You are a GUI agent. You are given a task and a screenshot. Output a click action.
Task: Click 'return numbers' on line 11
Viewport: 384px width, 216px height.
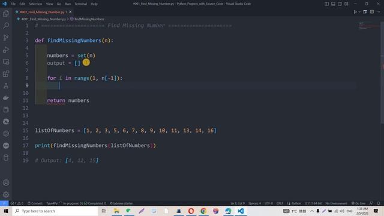tap(68, 100)
